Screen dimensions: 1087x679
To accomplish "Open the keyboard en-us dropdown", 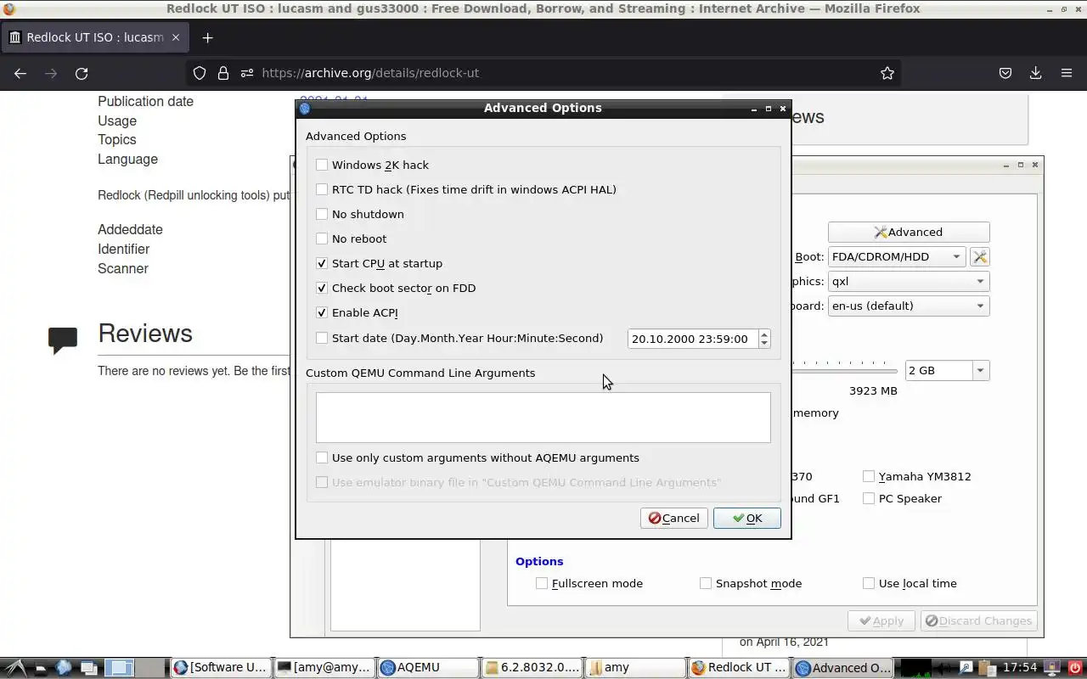I will (x=909, y=306).
